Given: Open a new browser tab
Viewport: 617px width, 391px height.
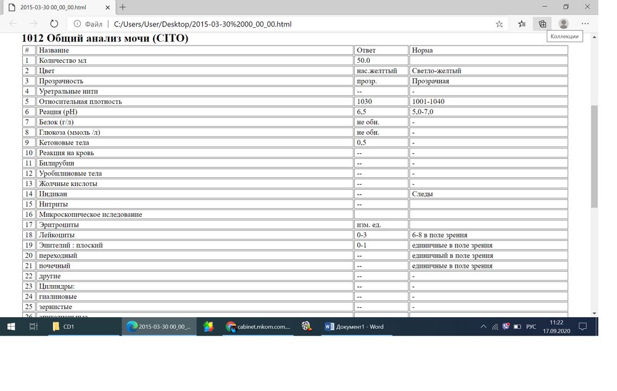Looking at the screenshot, I should pos(123,7).
